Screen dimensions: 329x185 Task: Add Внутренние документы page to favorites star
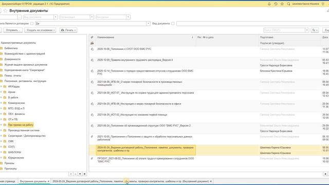pyautogui.click(x=6, y=11)
